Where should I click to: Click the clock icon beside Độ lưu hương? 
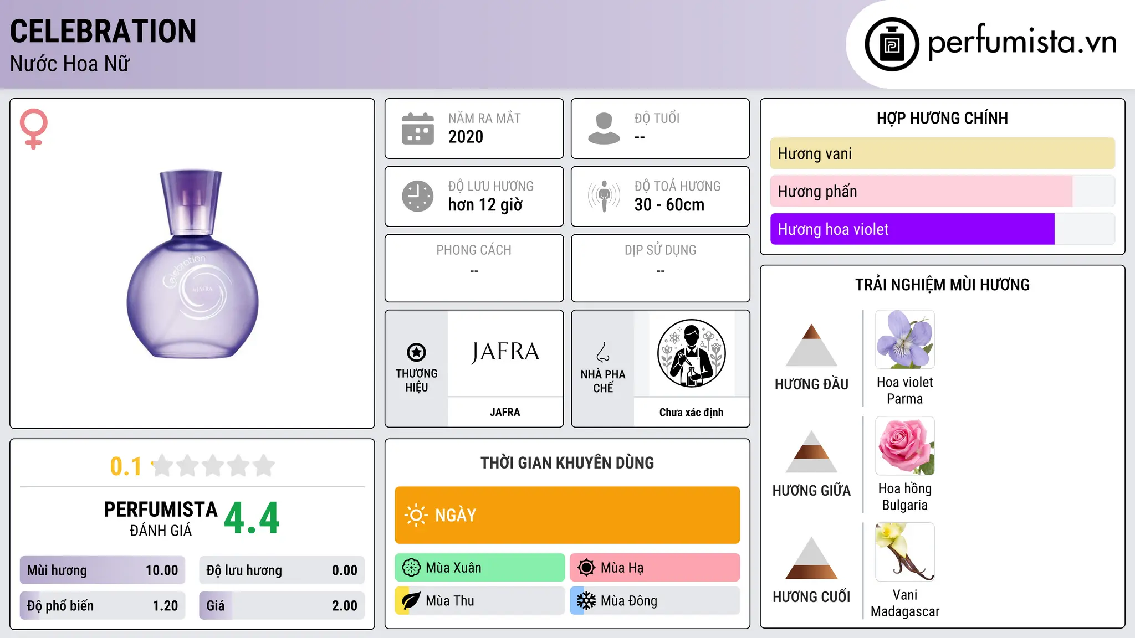(x=418, y=196)
